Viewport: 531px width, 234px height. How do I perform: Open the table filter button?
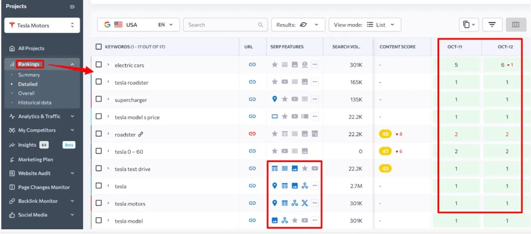pyautogui.click(x=492, y=25)
